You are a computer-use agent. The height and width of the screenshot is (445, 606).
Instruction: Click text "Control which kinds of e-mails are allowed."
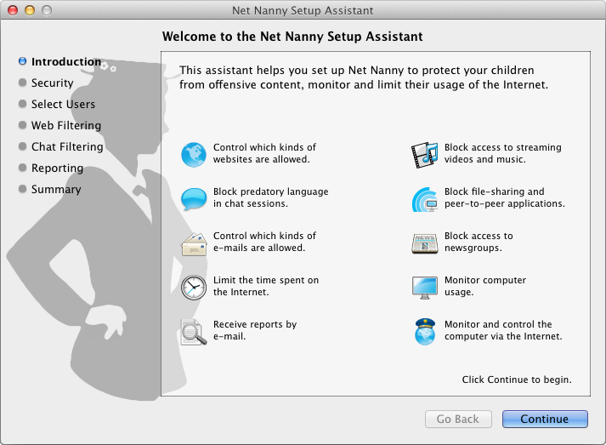pos(264,242)
